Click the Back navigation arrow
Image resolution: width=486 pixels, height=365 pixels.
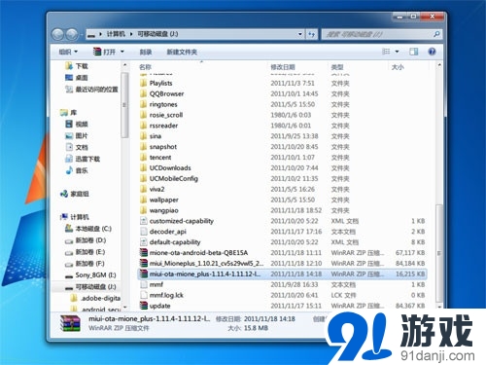point(58,34)
